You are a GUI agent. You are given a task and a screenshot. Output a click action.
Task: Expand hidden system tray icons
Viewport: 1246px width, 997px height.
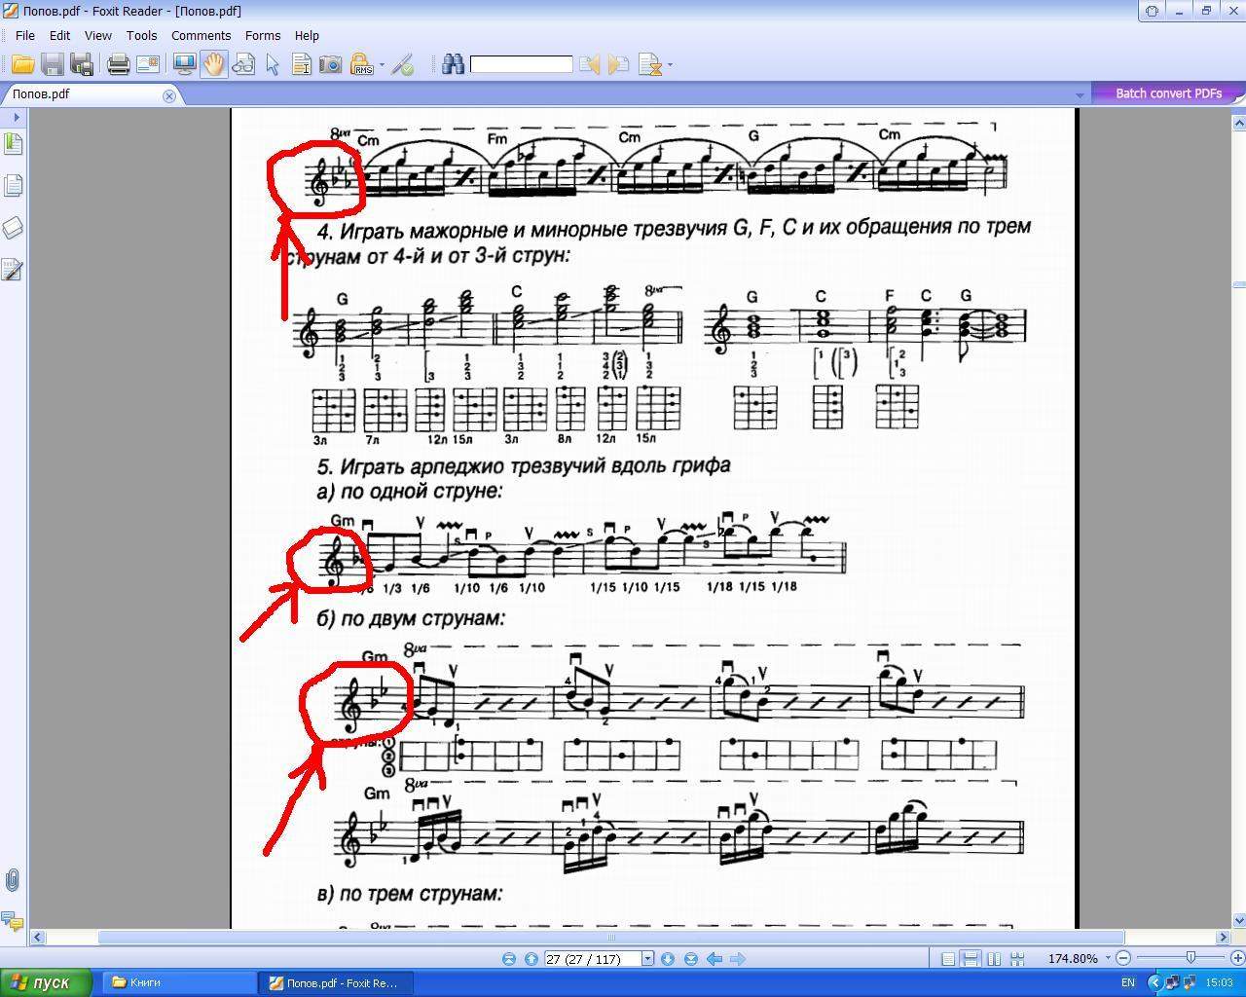click(1154, 982)
